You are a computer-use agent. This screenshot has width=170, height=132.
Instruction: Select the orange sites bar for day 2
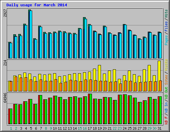(x=16, y=84)
